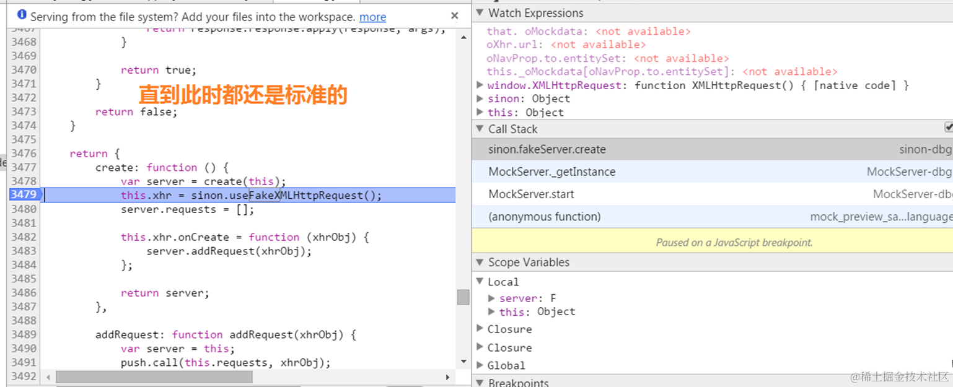Expand the first Closure scope
953x387 pixels.
point(480,328)
